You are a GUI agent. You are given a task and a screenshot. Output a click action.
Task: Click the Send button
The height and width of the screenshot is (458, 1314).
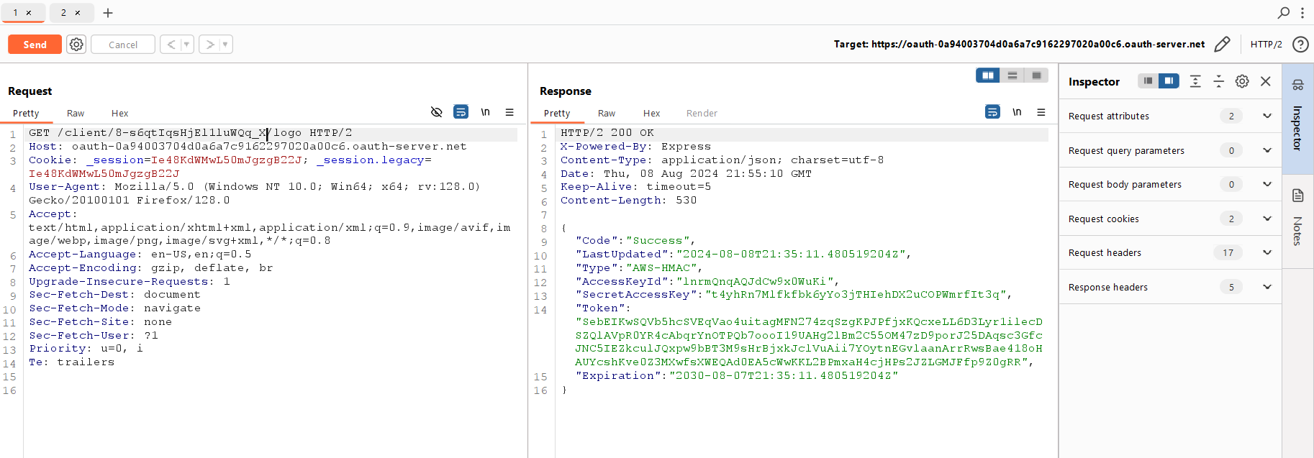coord(35,45)
